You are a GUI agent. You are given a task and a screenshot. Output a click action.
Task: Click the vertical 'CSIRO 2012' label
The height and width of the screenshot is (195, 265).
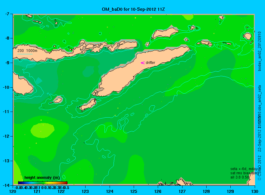click(x=260, y=166)
